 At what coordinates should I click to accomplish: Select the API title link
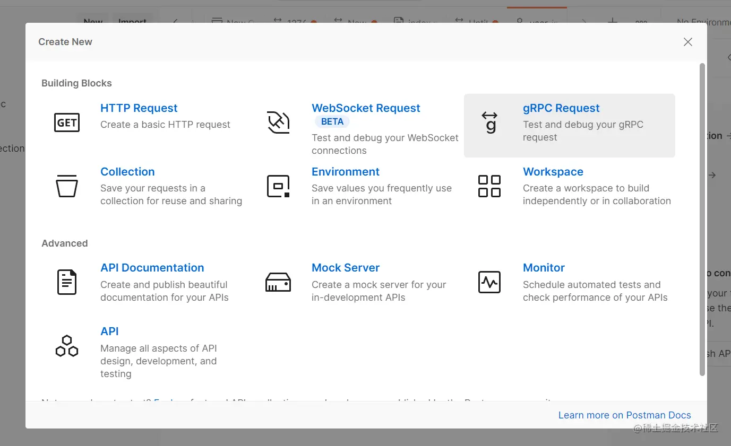click(109, 331)
